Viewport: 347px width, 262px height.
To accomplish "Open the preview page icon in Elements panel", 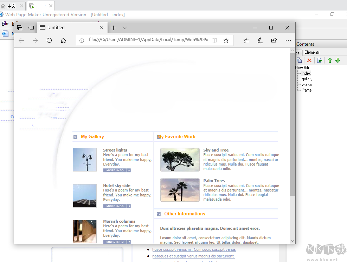I will [320, 60].
